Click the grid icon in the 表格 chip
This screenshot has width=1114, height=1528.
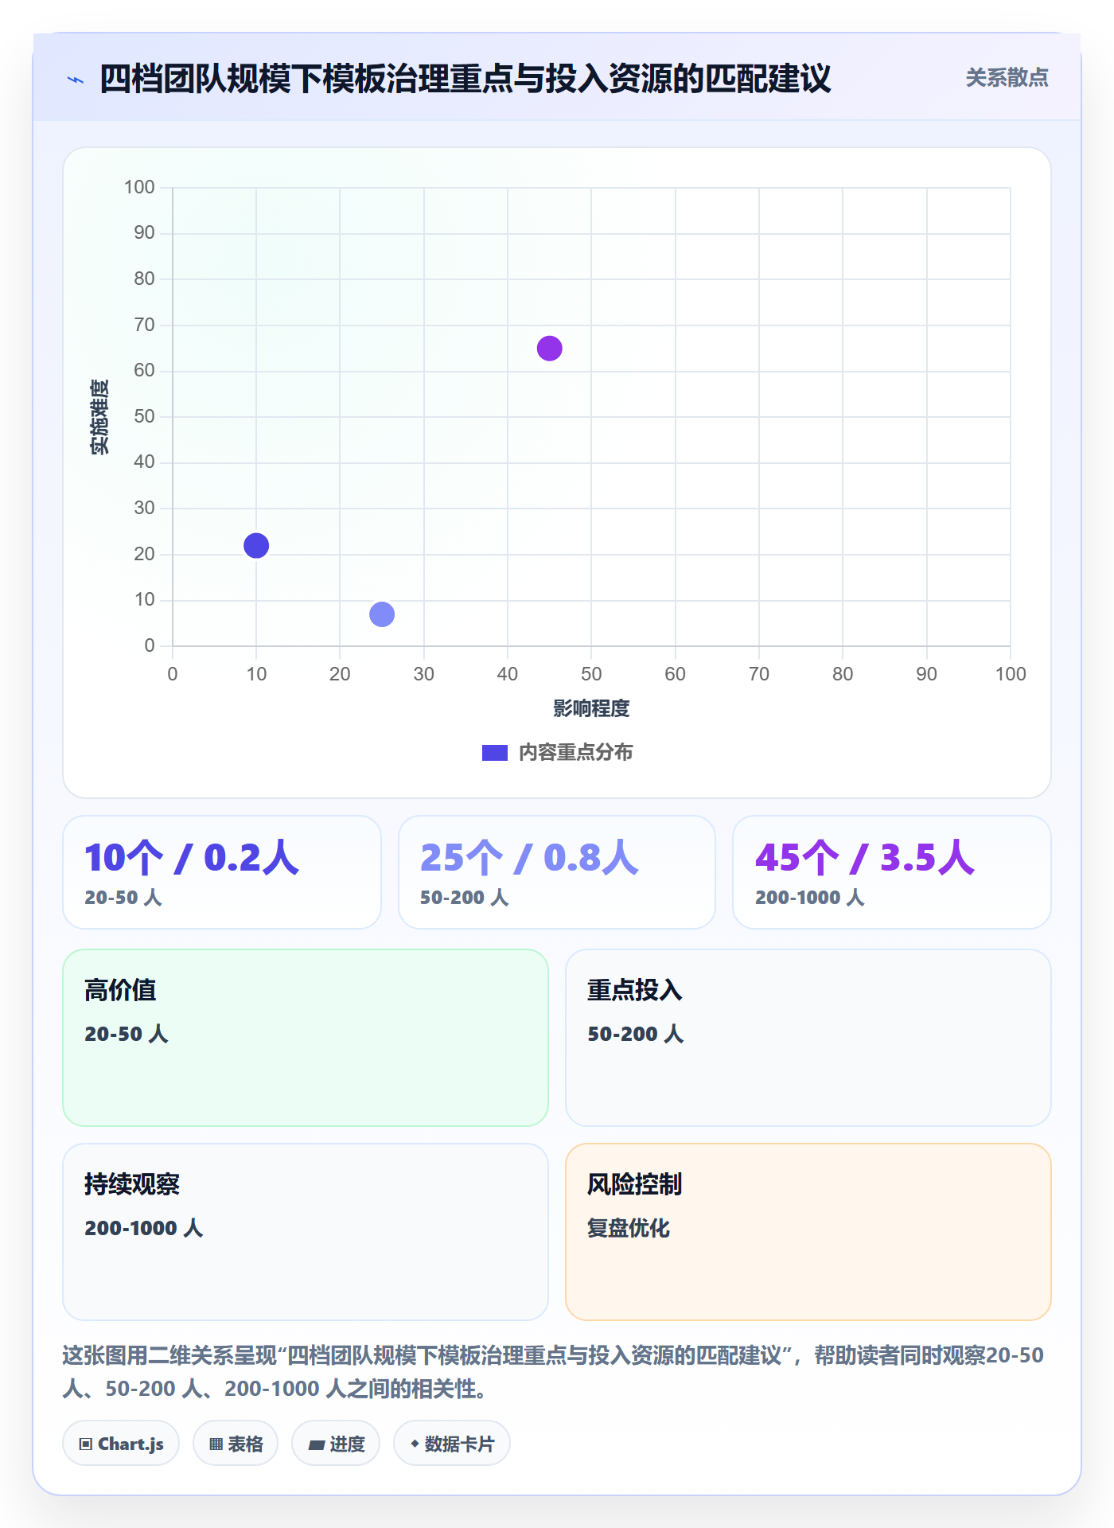click(x=216, y=1444)
